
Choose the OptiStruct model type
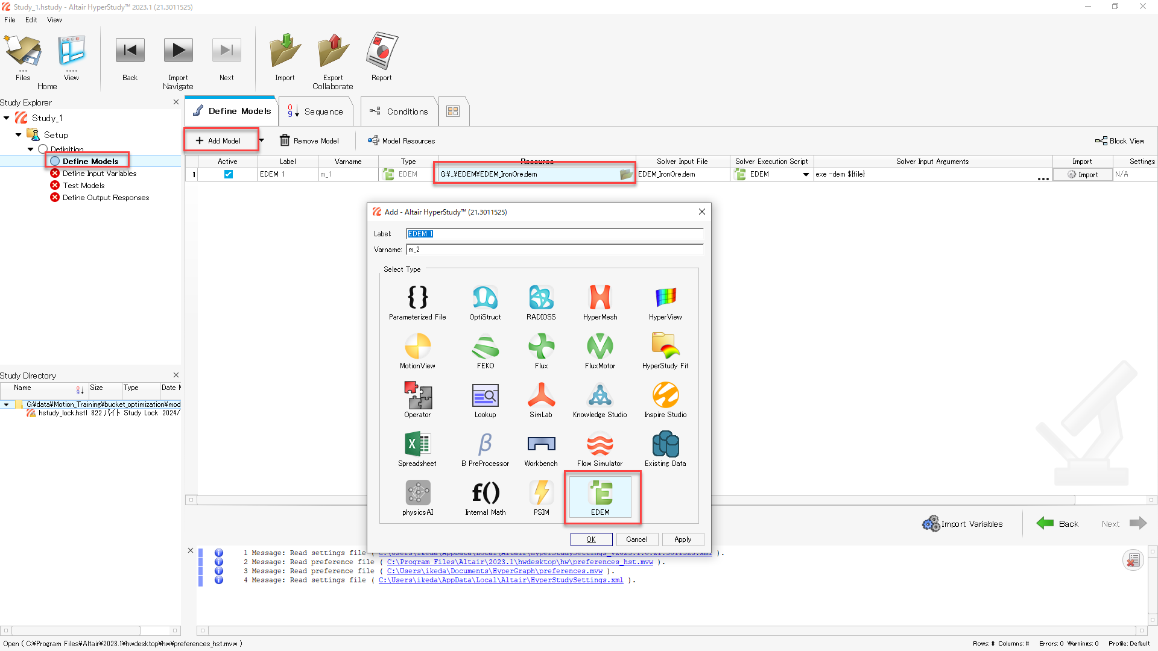coord(485,298)
